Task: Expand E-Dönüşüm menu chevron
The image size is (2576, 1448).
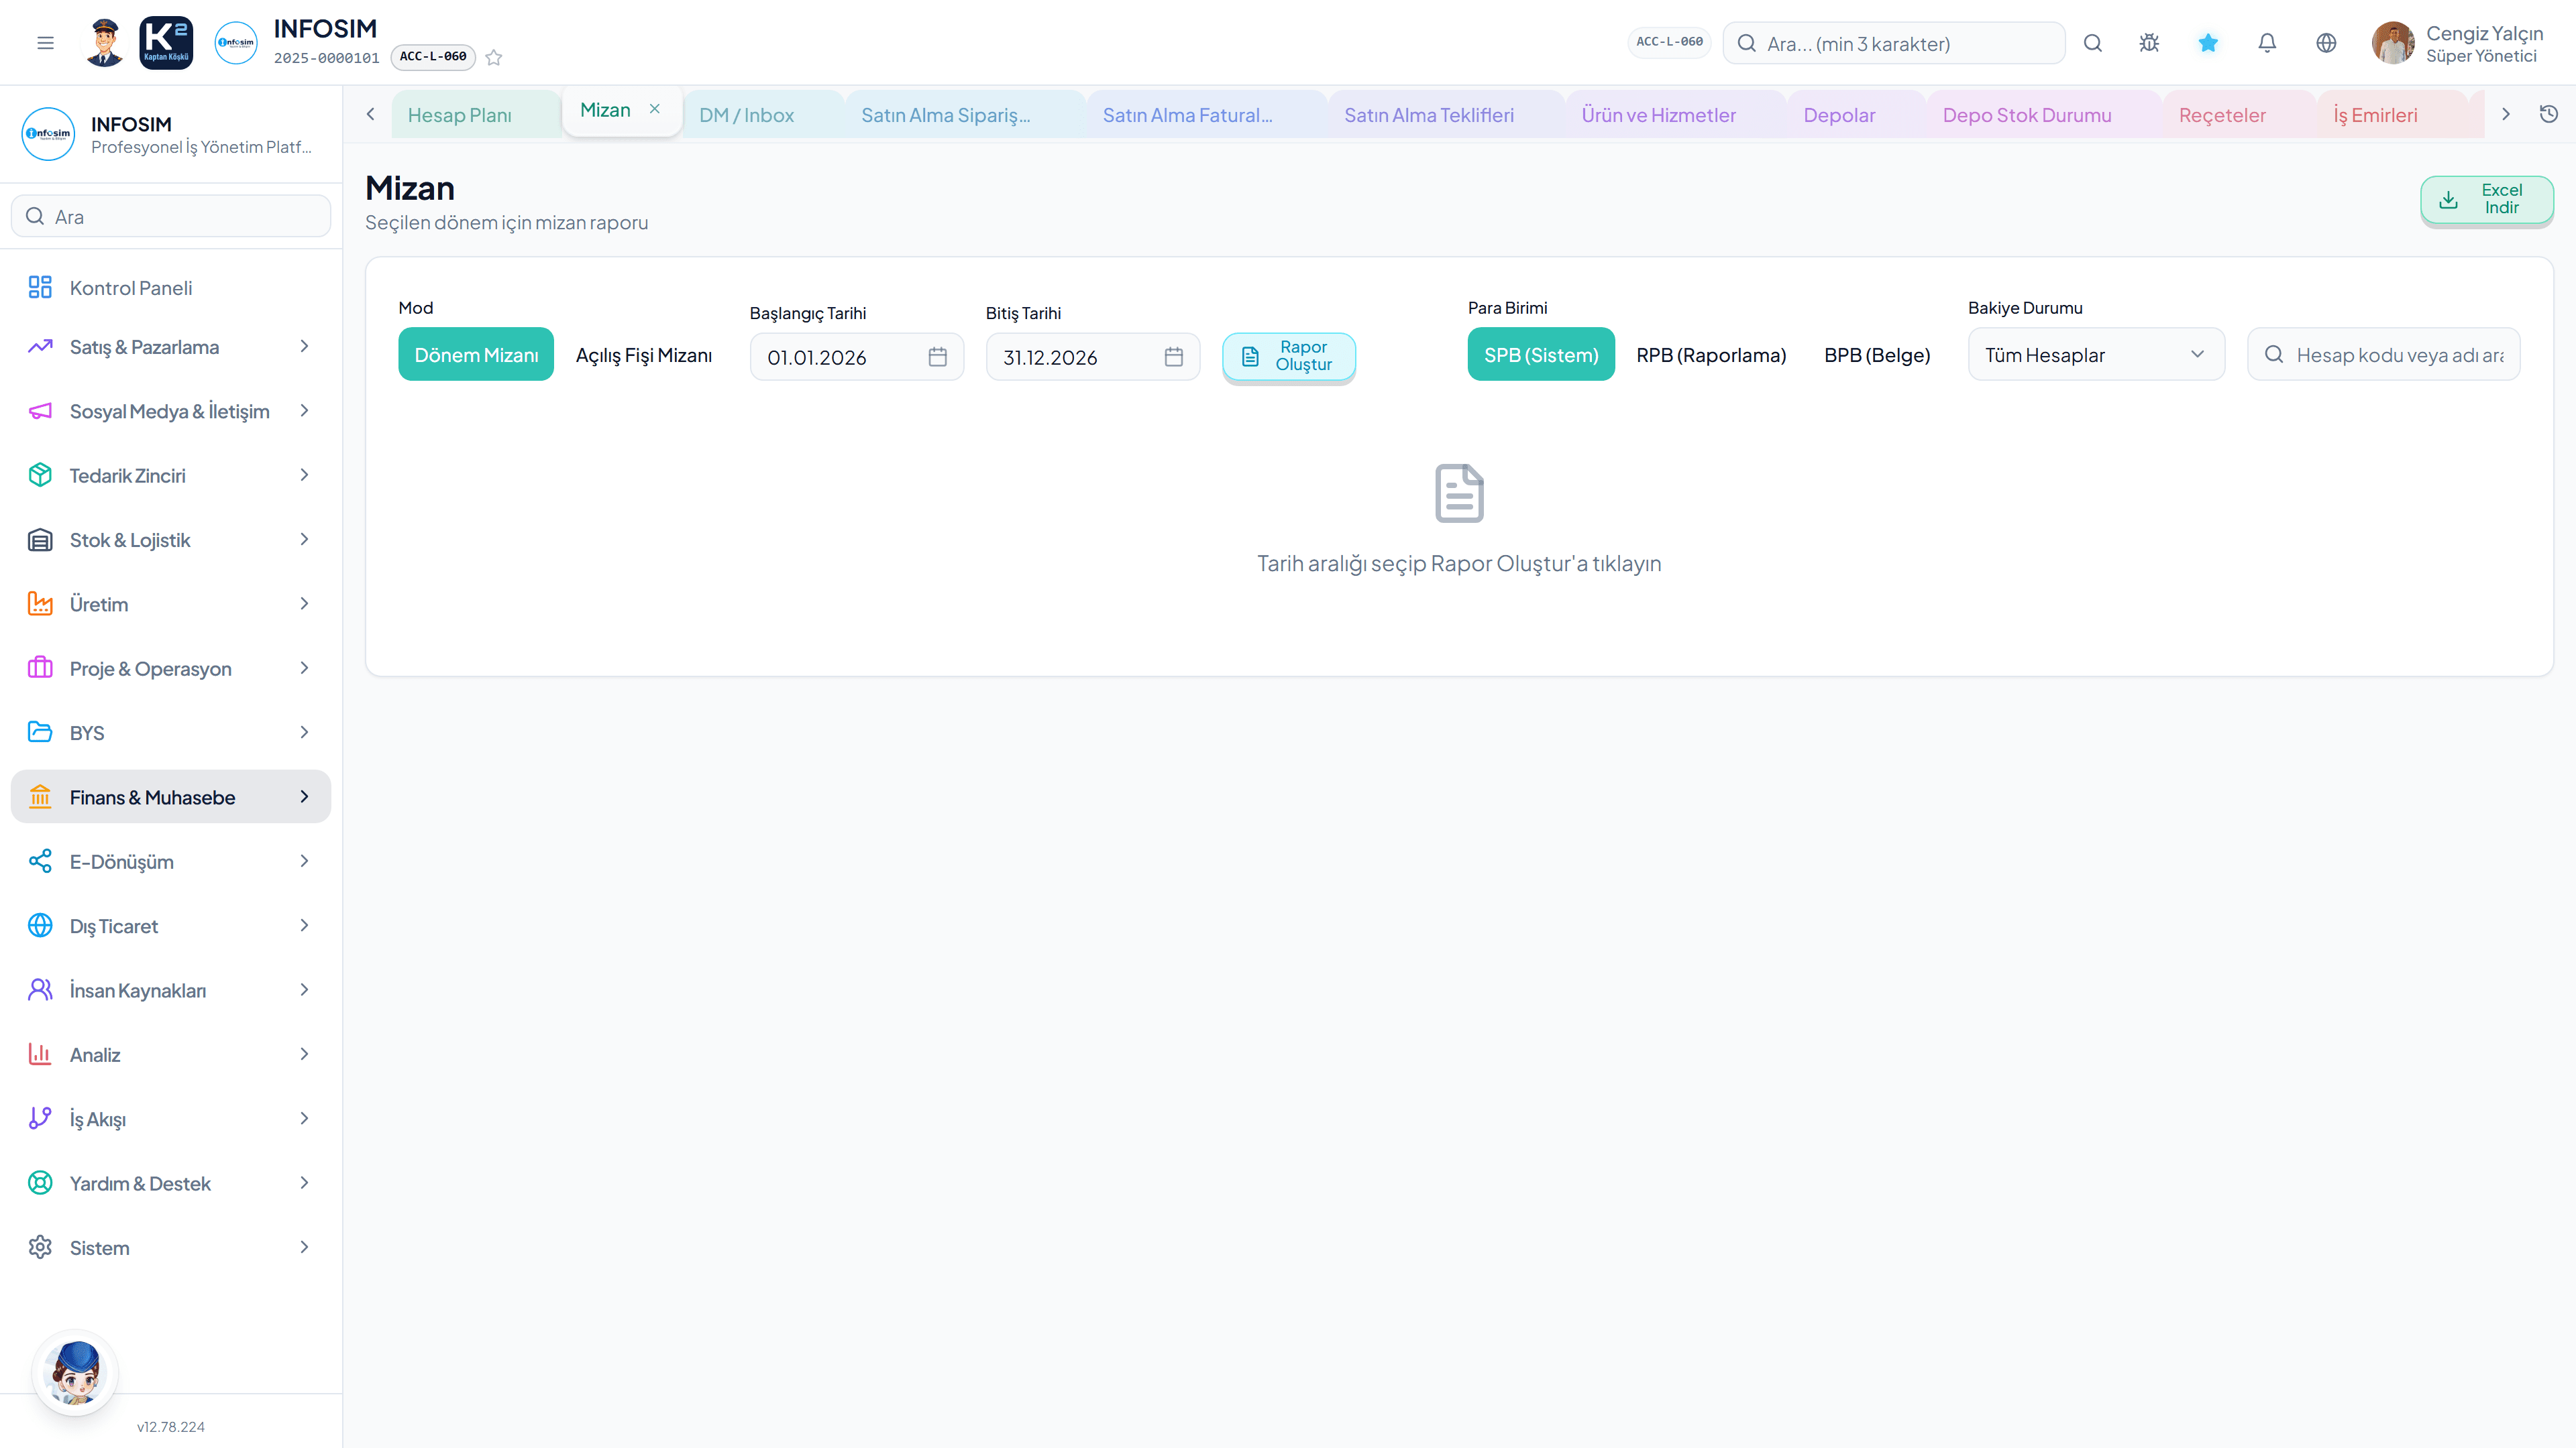Action: pos(305,861)
